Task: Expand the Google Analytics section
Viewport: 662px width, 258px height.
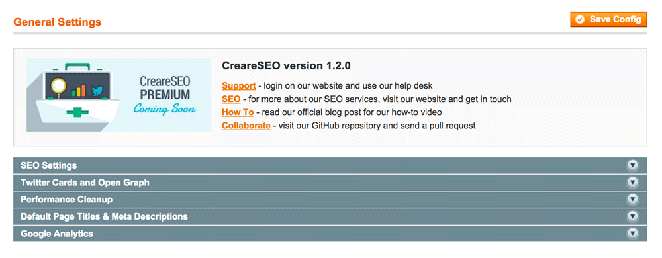Action: 330,233
